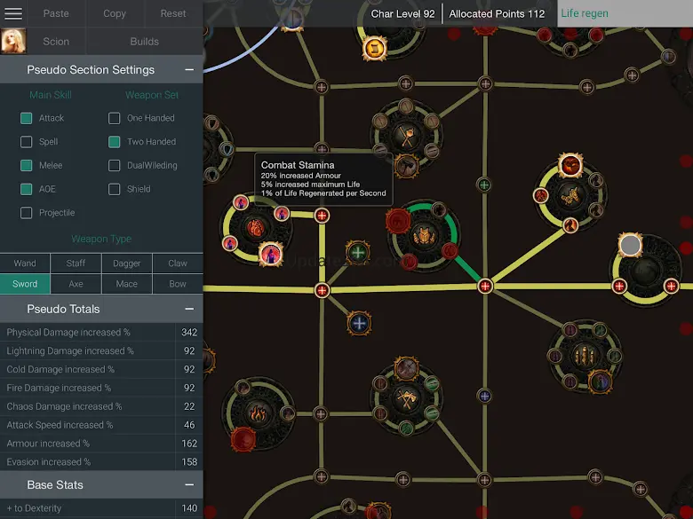The image size is (693, 519).
Task: Select the blue plus passive node
Action: pos(359,323)
